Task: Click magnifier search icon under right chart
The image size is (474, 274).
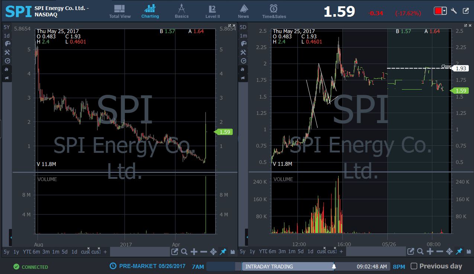Action: tap(420, 252)
